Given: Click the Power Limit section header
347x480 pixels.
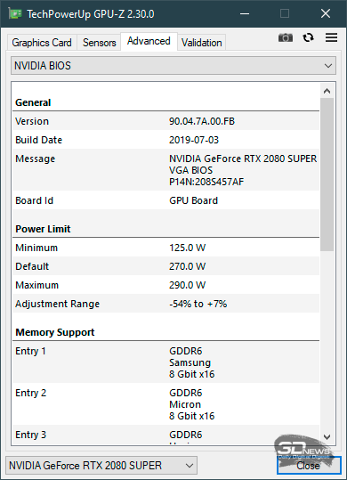Looking at the screenshot, I should click(x=43, y=229).
